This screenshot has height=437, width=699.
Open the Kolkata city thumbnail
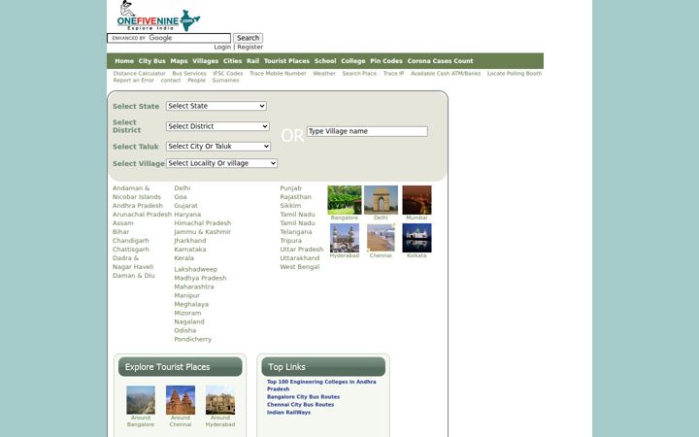(x=416, y=238)
